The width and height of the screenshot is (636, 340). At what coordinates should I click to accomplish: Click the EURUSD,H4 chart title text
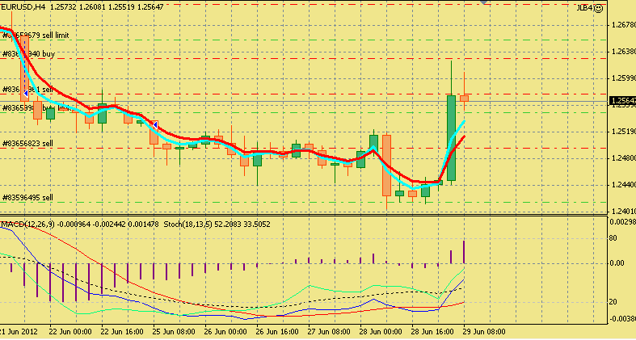point(23,6)
